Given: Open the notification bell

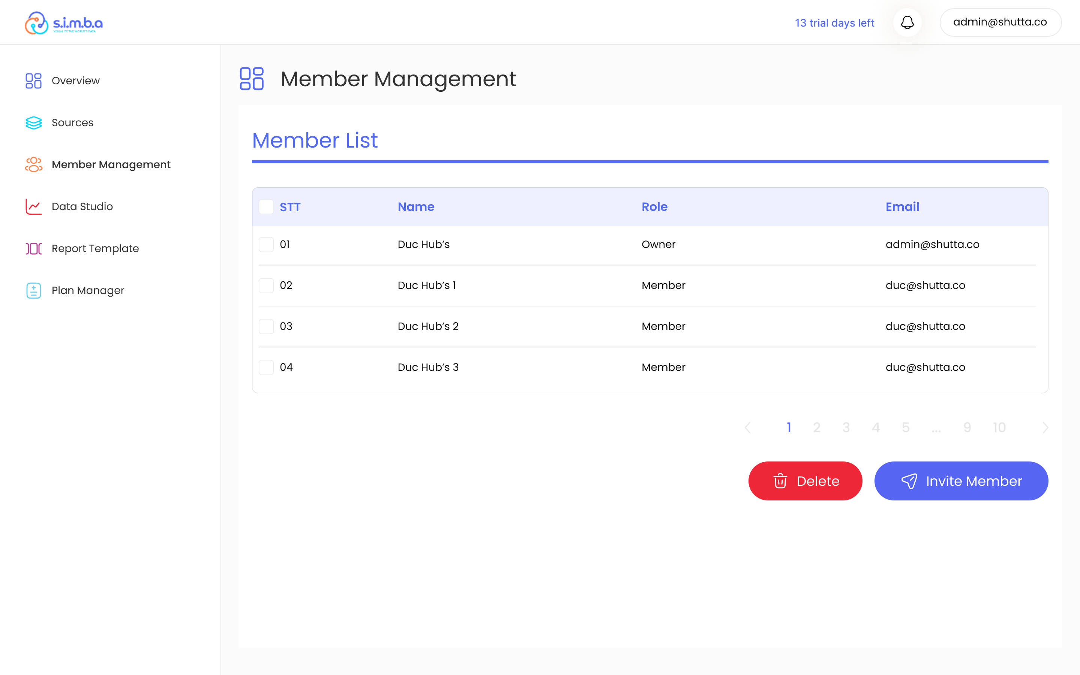Looking at the screenshot, I should [907, 22].
